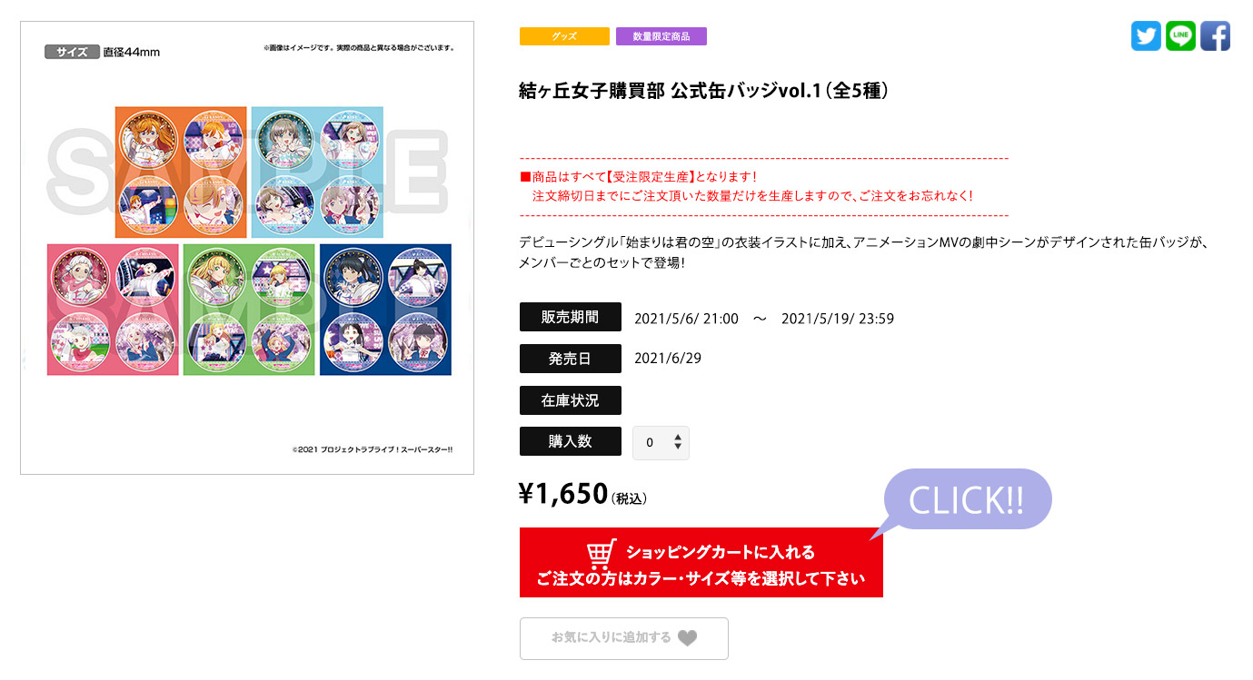Select the green badge set image
The image size is (1253, 680).
point(249,309)
